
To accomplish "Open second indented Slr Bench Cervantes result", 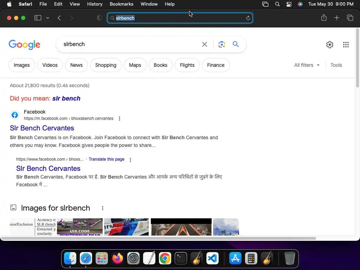I will point(48,168).
